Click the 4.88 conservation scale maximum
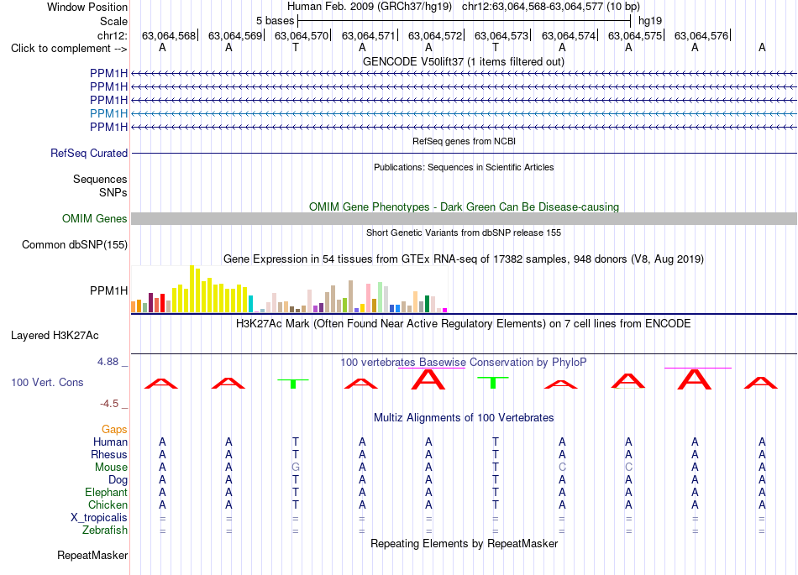Screen dimensions: 798x575 coord(108,362)
